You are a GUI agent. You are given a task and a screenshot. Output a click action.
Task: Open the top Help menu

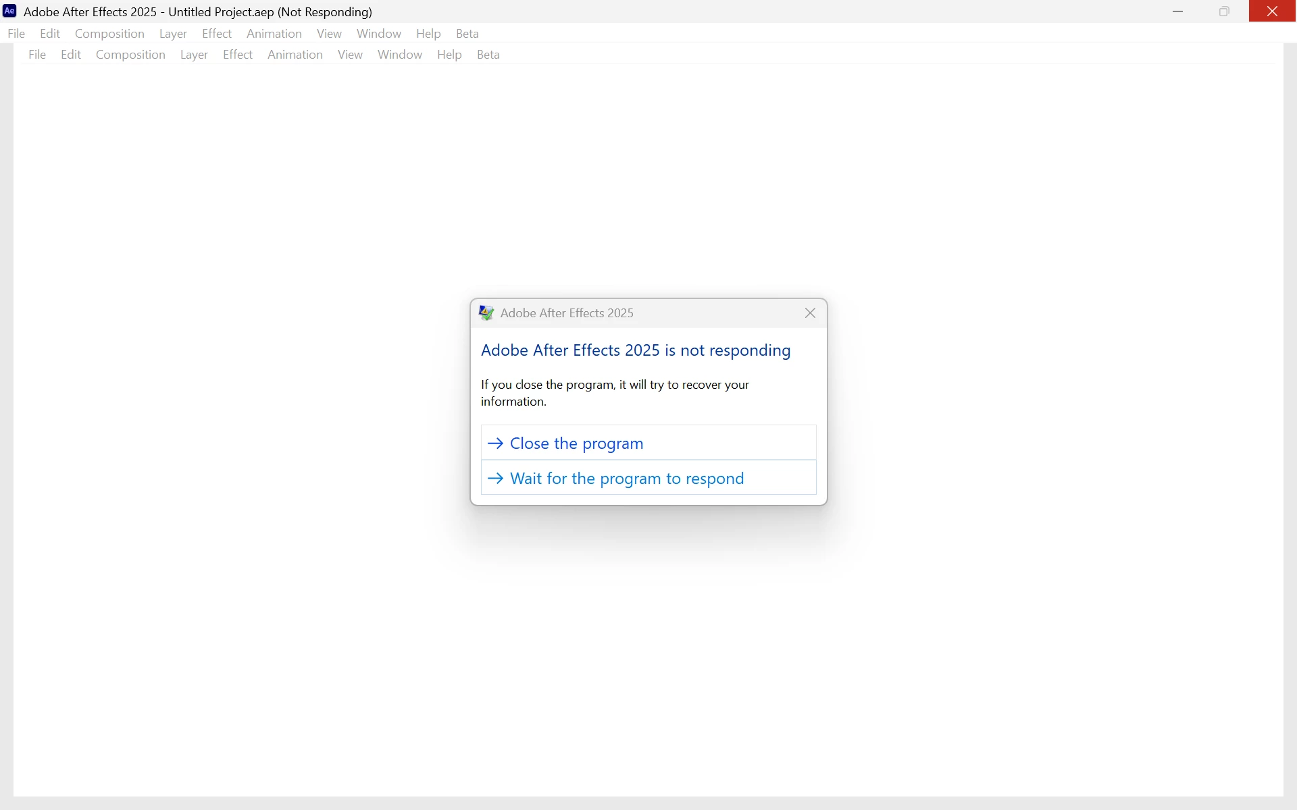point(428,34)
